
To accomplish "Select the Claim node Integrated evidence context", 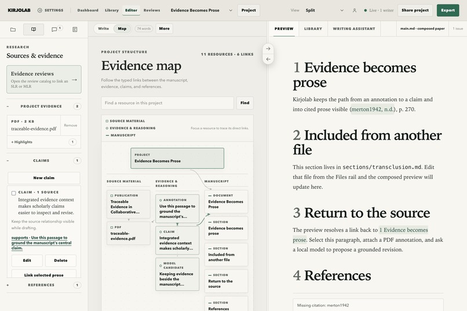I will point(177,240).
